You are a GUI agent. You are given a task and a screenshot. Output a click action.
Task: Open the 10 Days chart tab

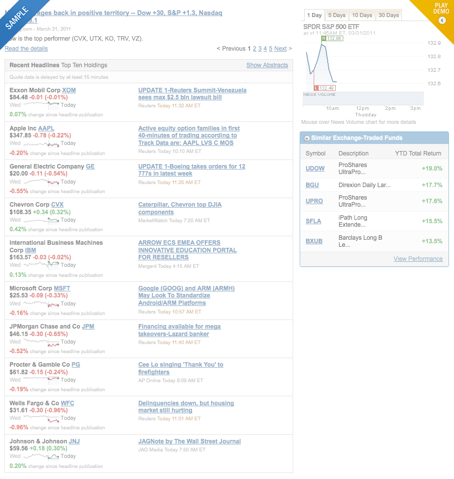click(x=362, y=15)
